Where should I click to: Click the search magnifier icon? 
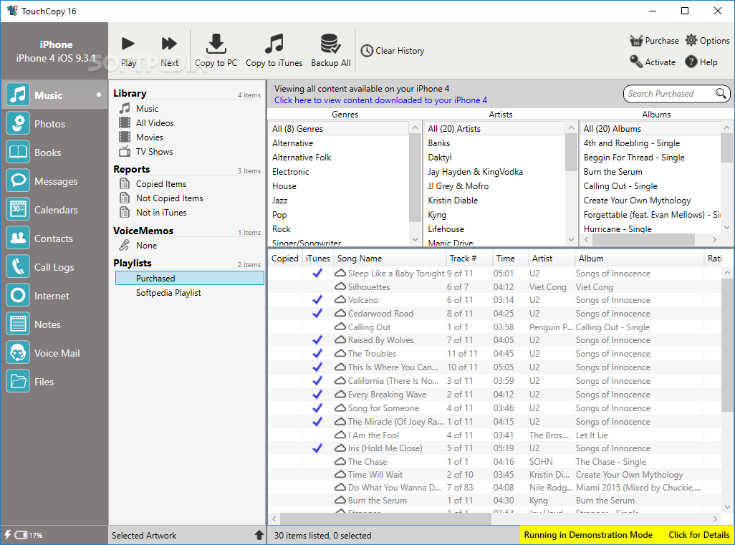coord(721,93)
